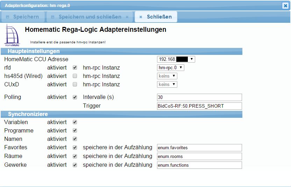This screenshot has height=187, width=291.
Task: Click the Variablen label
Action: point(16,122)
